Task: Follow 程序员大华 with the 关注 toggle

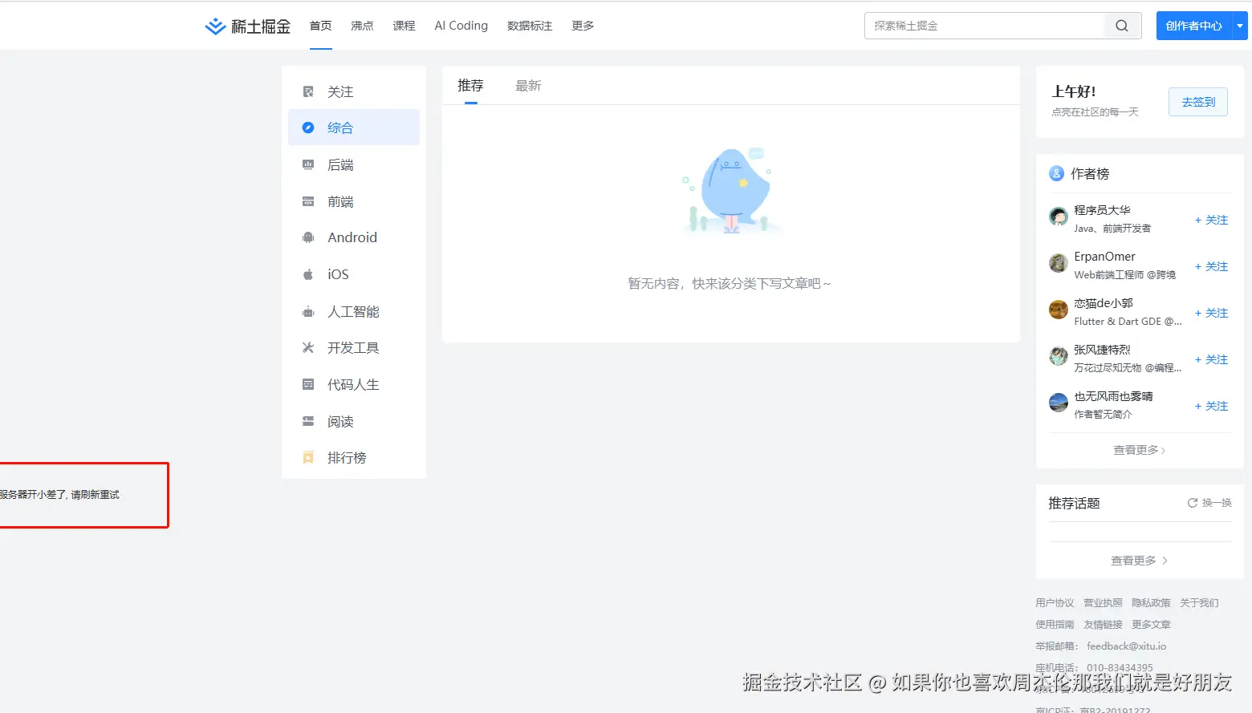Action: pos(1210,219)
